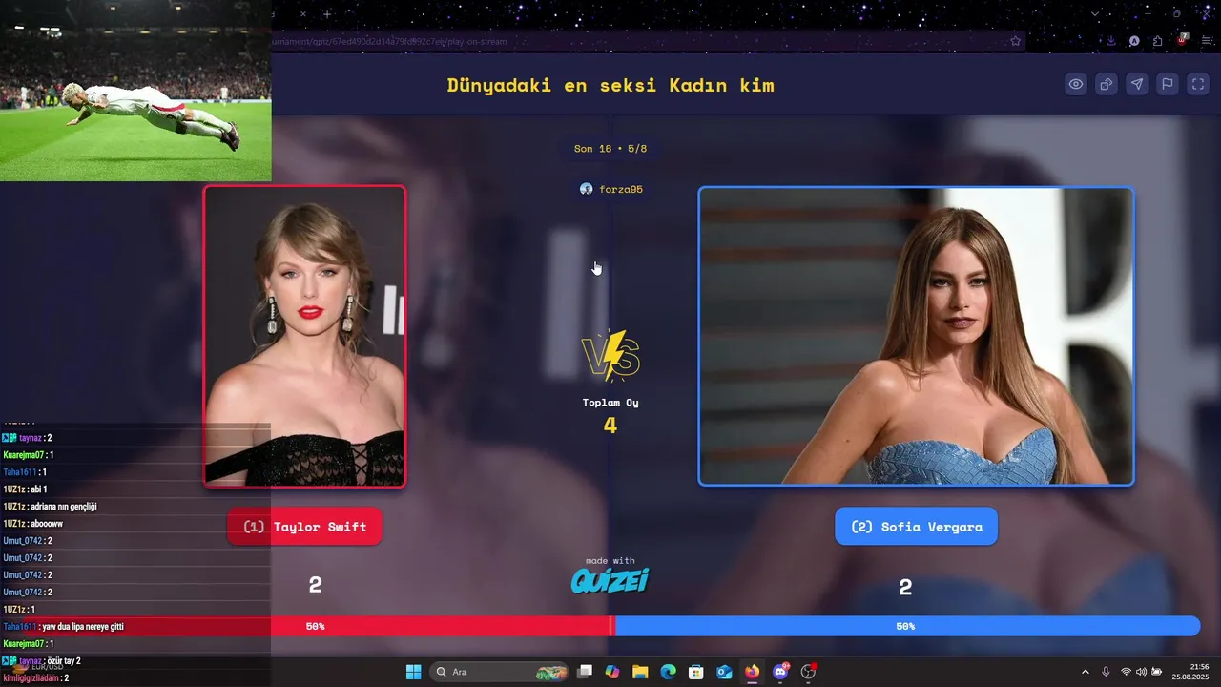This screenshot has width=1221, height=687.
Task: Open the Firefox extensions puzzle icon
Action: [1157, 41]
